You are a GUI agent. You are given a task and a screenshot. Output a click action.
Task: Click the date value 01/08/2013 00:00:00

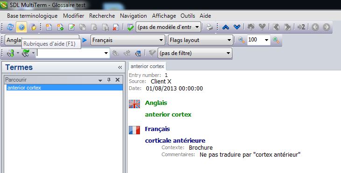[x=174, y=89]
